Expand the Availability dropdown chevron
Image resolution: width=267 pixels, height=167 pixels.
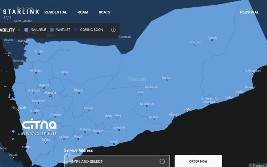point(18,30)
